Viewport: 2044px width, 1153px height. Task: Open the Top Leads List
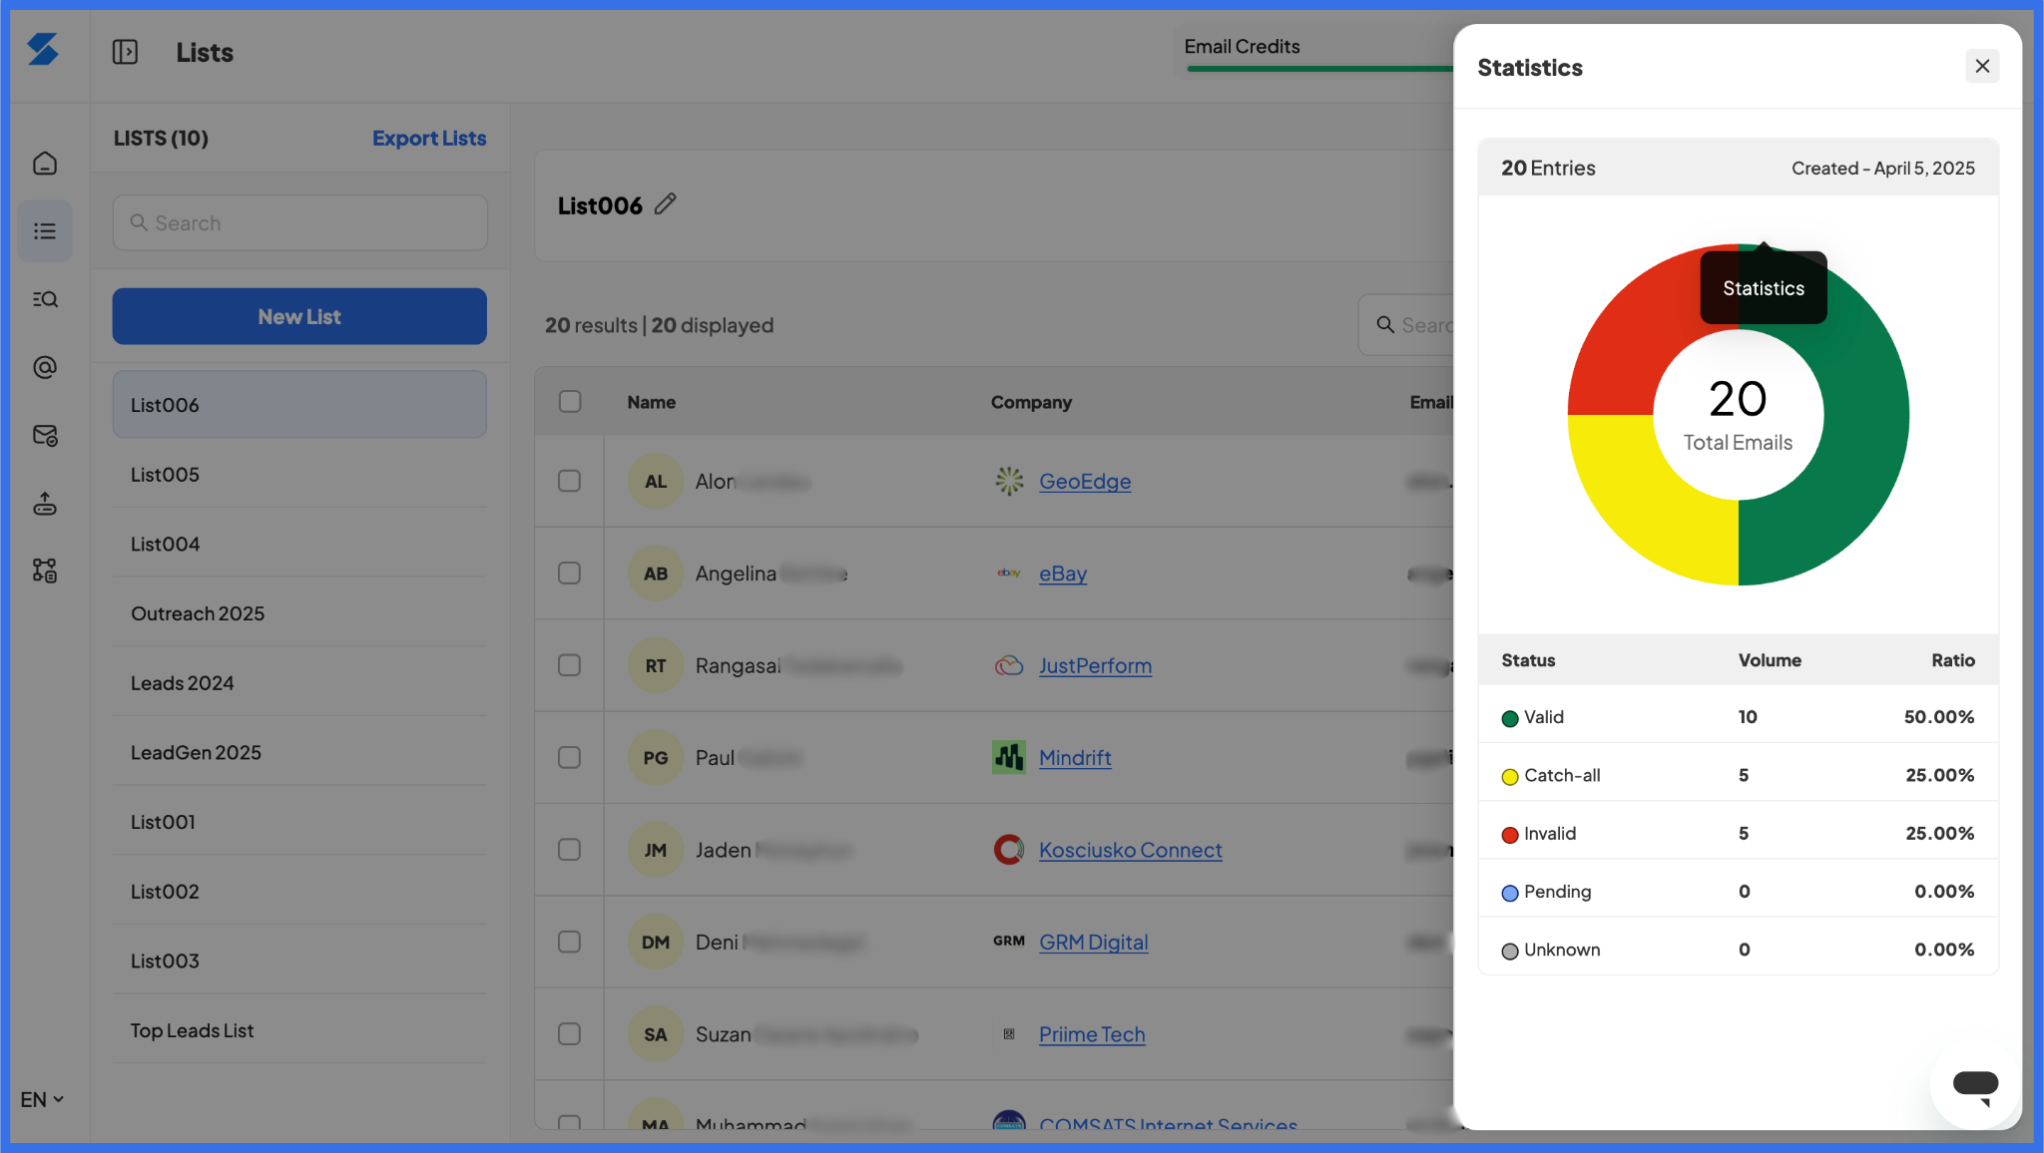tap(299, 1030)
